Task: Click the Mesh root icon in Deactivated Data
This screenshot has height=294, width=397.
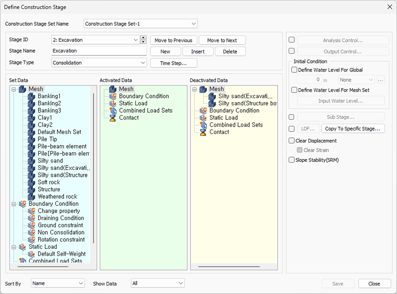Action: click(203, 89)
